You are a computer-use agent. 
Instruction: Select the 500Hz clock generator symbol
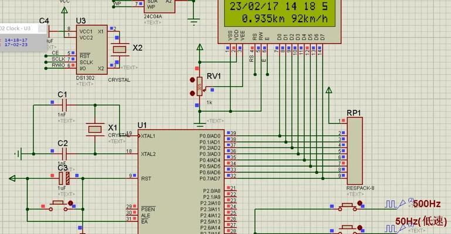[x=395, y=204]
